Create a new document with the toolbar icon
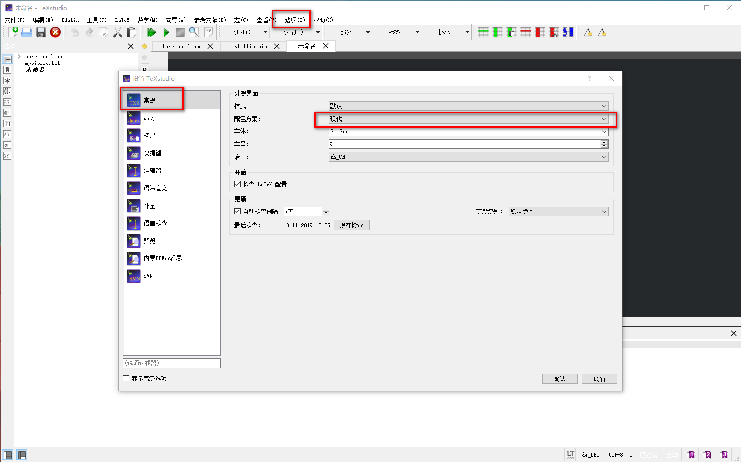The image size is (741, 462). coord(13,32)
